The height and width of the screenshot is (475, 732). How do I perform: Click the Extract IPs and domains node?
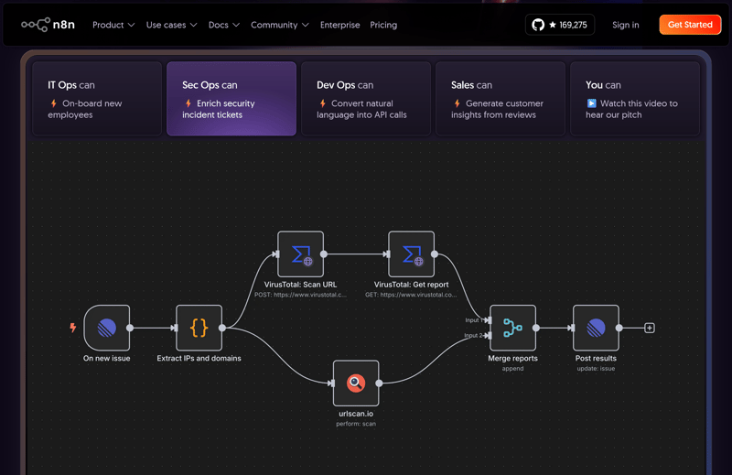point(199,328)
